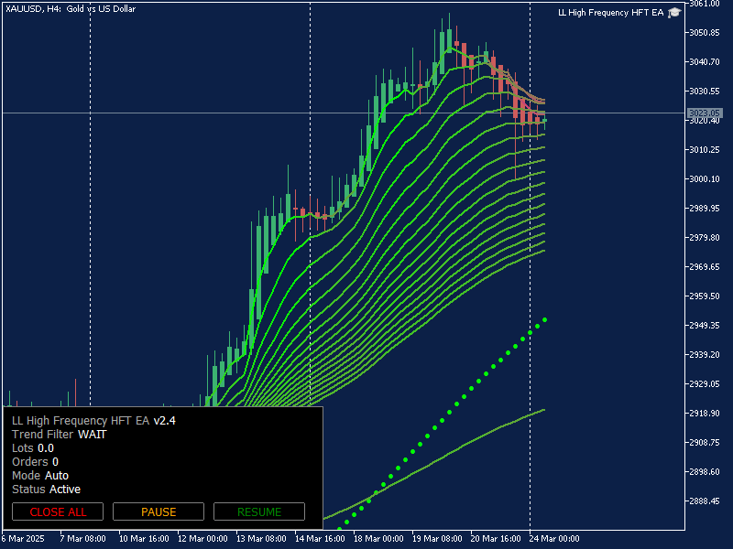Click the 3000.10 price scale value

[x=705, y=178]
